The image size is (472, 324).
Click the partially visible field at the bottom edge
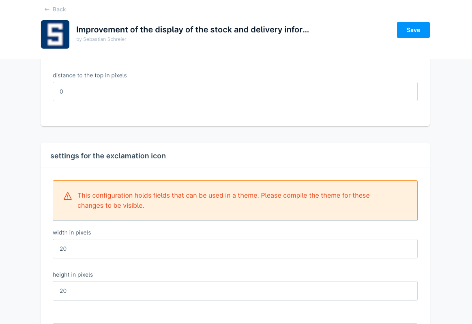(235, 323)
